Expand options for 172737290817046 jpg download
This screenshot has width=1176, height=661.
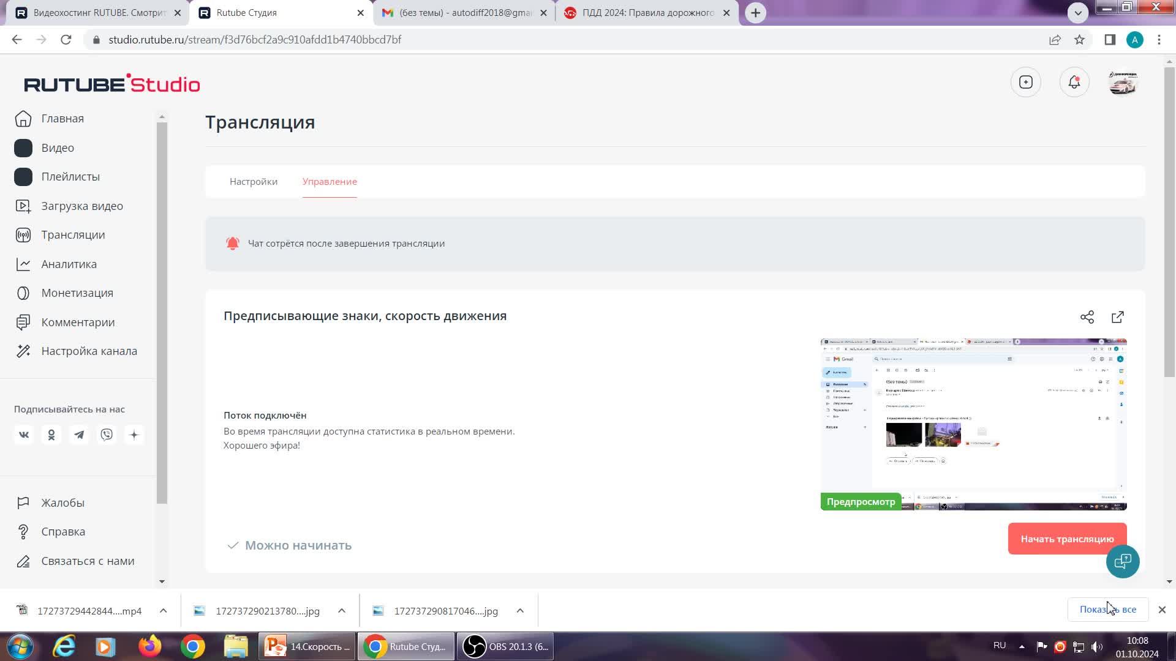click(519, 611)
